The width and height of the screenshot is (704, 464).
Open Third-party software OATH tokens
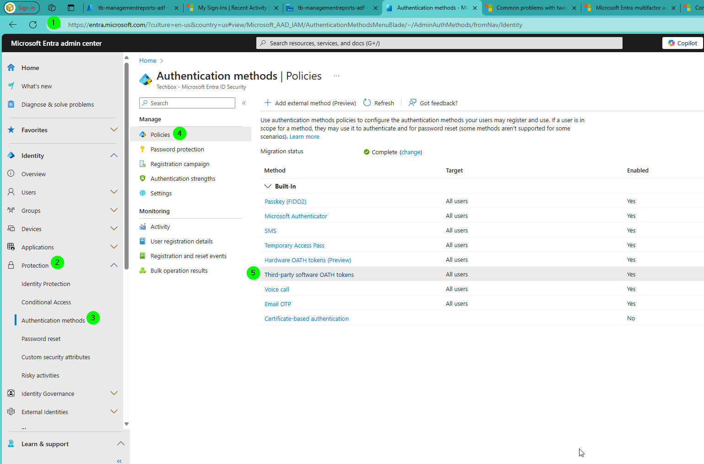point(309,275)
